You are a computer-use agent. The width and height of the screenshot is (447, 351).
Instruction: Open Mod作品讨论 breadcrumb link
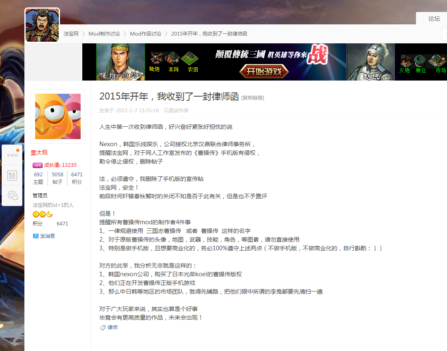(146, 34)
